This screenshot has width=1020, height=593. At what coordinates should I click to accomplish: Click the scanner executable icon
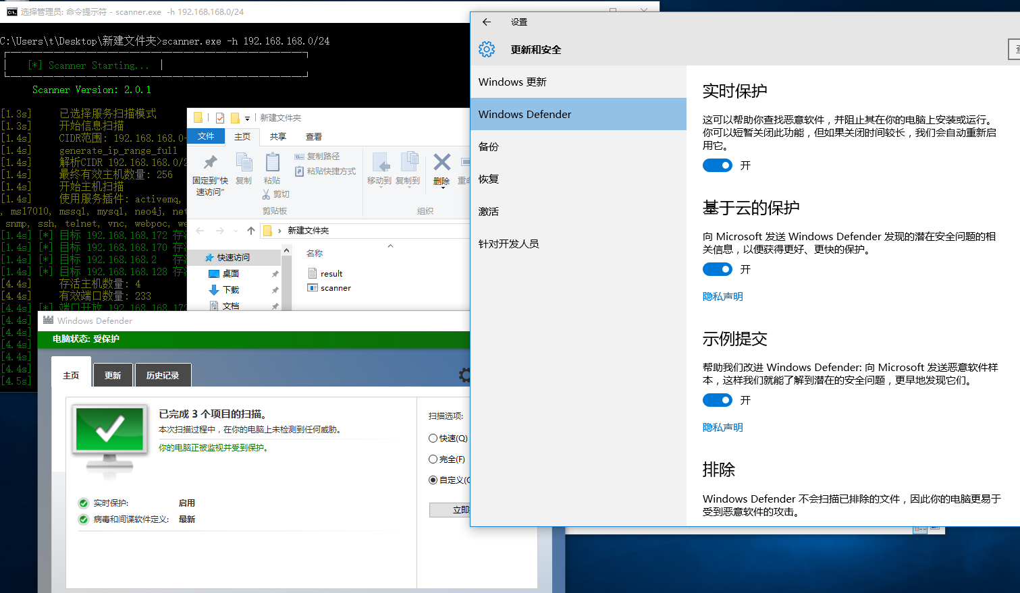pos(313,287)
